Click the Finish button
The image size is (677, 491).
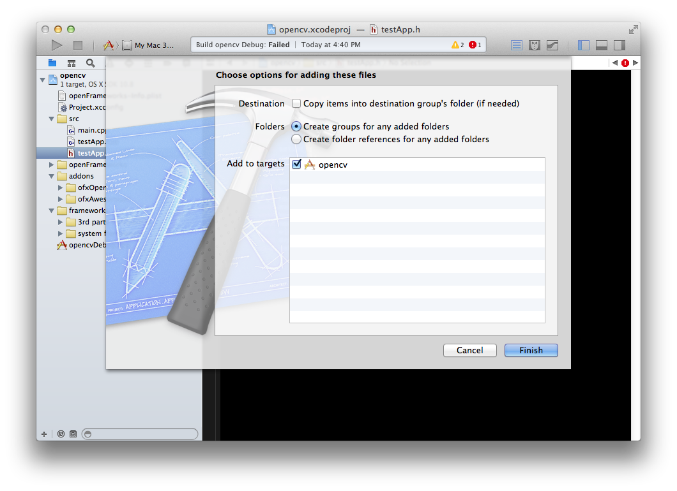pyautogui.click(x=531, y=351)
